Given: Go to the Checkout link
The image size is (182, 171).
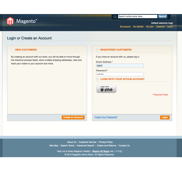Looking at the screenshot, I should click(160, 26).
